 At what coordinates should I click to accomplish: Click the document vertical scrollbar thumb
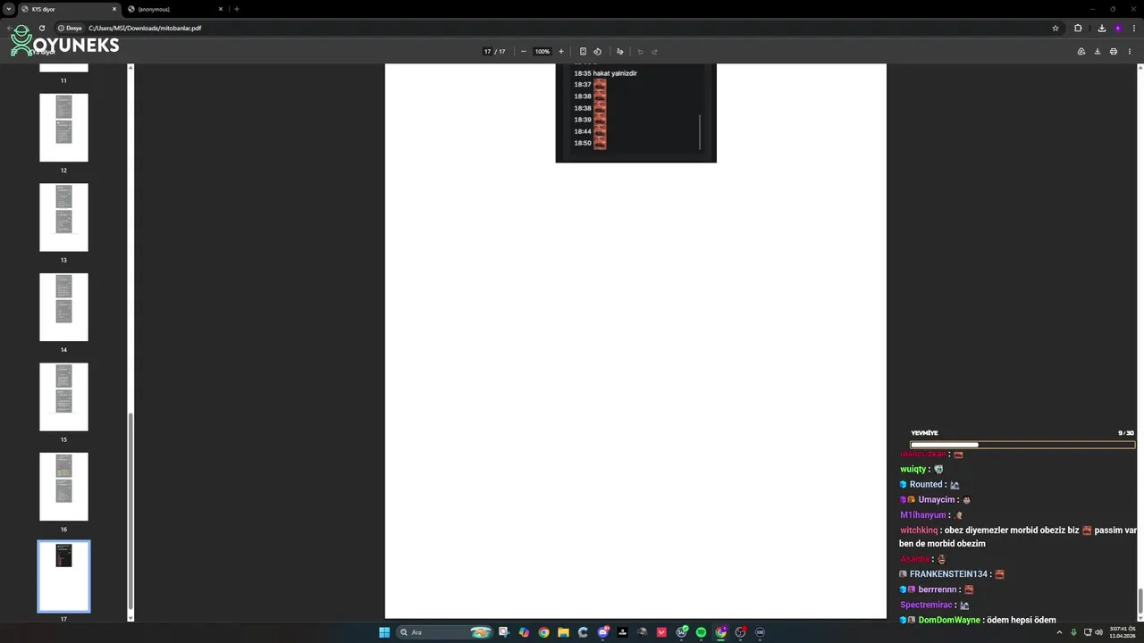pyautogui.click(x=1140, y=603)
